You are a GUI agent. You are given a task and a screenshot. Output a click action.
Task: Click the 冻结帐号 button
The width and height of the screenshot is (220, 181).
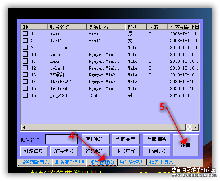[x=95, y=151]
